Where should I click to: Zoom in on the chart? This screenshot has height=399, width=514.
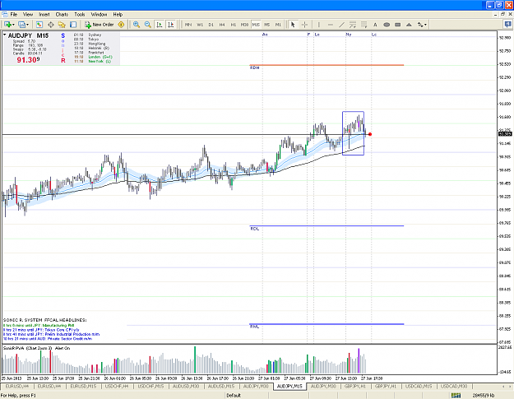137,25
